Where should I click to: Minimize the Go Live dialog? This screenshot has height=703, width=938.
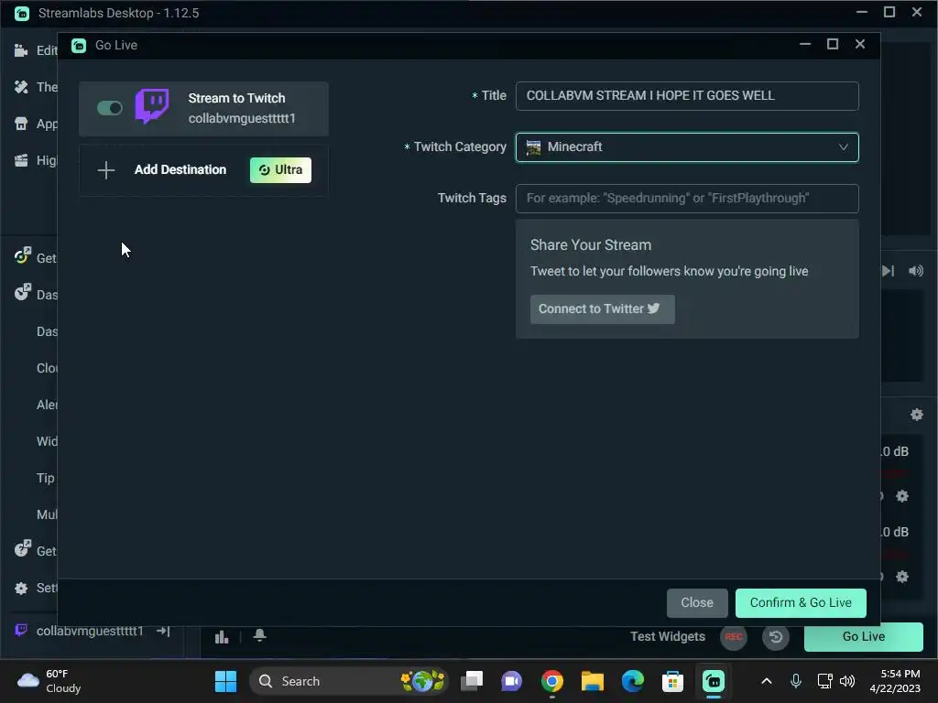tap(805, 44)
